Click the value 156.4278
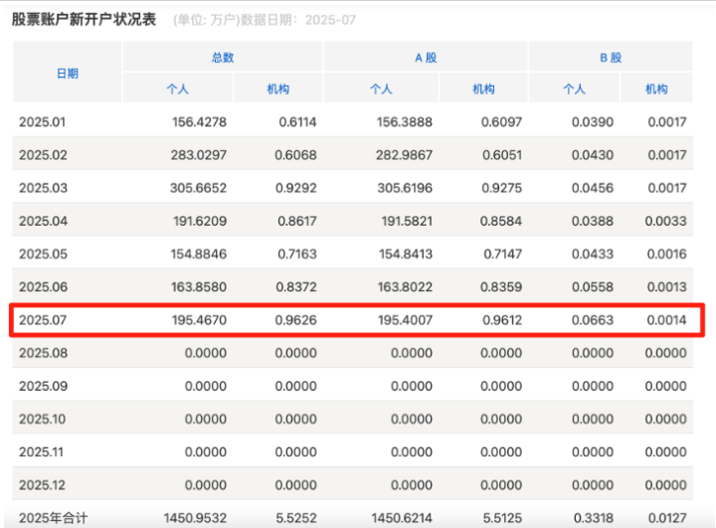This screenshot has height=528, width=716. pyautogui.click(x=199, y=122)
